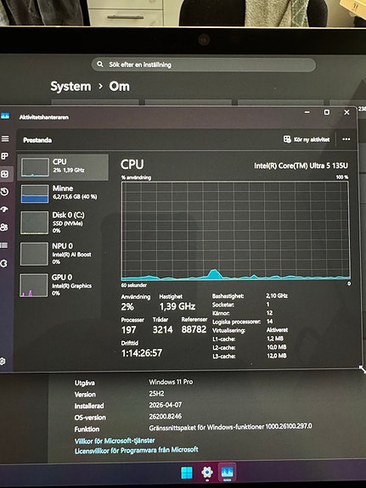Screen dimensions: 366x488
Task: Select the CPU performance item
Action: pos(63,167)
